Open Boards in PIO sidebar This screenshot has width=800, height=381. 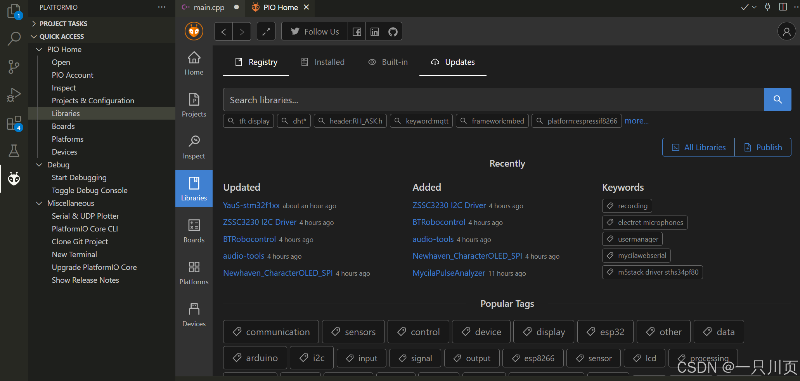tap(194, 231)
